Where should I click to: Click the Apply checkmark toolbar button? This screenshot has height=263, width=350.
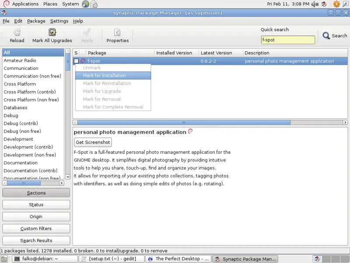[x=87, y=36]
